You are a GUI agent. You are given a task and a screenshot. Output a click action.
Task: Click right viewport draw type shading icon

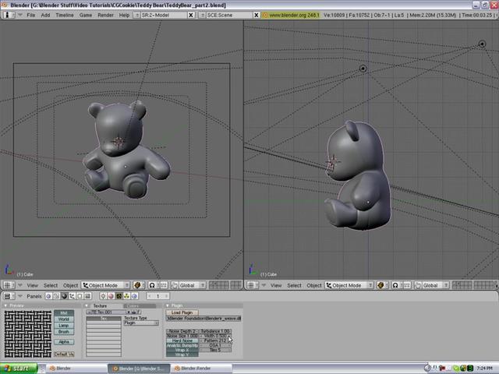382,285
